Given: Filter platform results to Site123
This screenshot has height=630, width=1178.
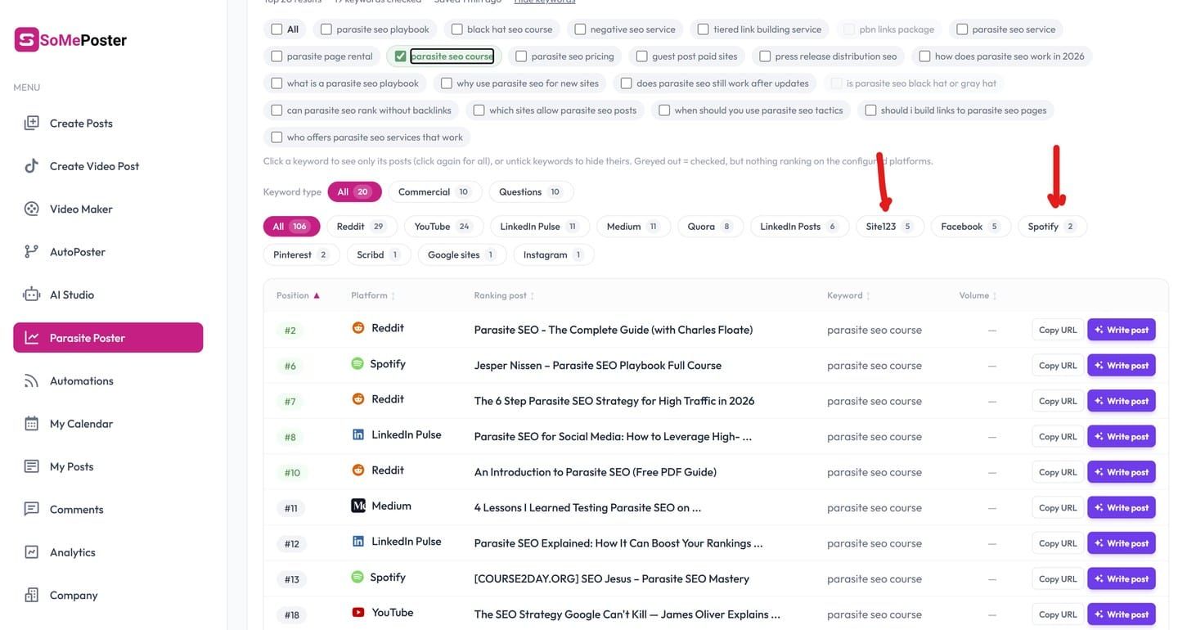Looking at the screenshot, I should (889, 227).
